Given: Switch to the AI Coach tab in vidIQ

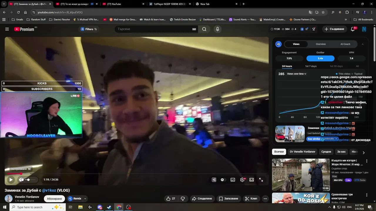Looking at the screenshot, I should 345,44.
